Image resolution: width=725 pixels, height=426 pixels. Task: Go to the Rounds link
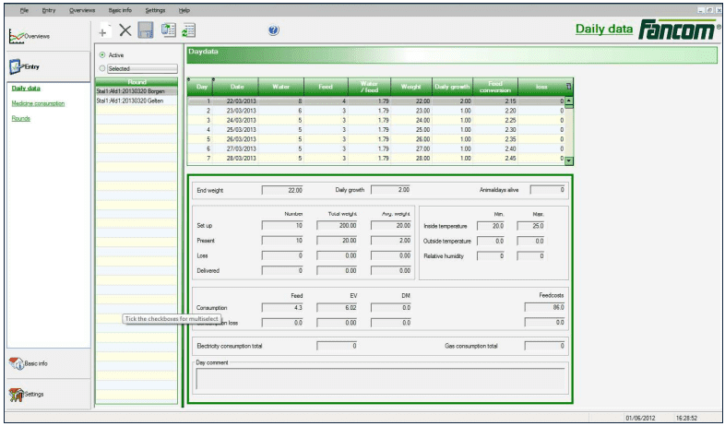click(20, 118)
